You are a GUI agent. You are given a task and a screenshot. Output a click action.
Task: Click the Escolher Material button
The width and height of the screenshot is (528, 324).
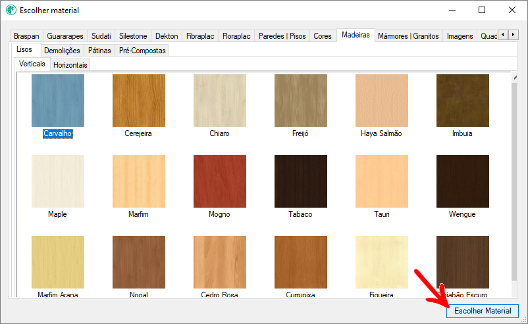(483, 311)
